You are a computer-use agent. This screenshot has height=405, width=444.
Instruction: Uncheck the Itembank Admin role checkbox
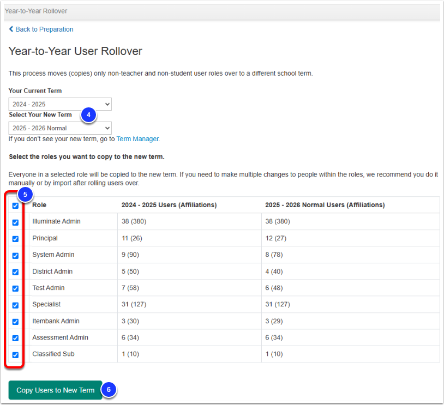16,322
